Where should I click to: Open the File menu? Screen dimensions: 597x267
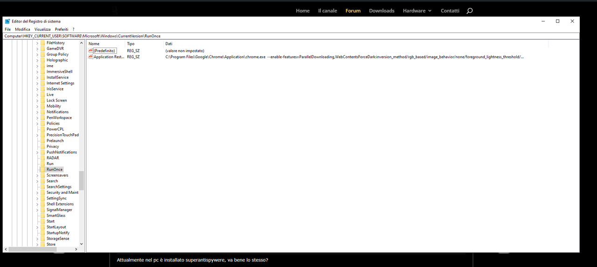(x=7, y=29)
